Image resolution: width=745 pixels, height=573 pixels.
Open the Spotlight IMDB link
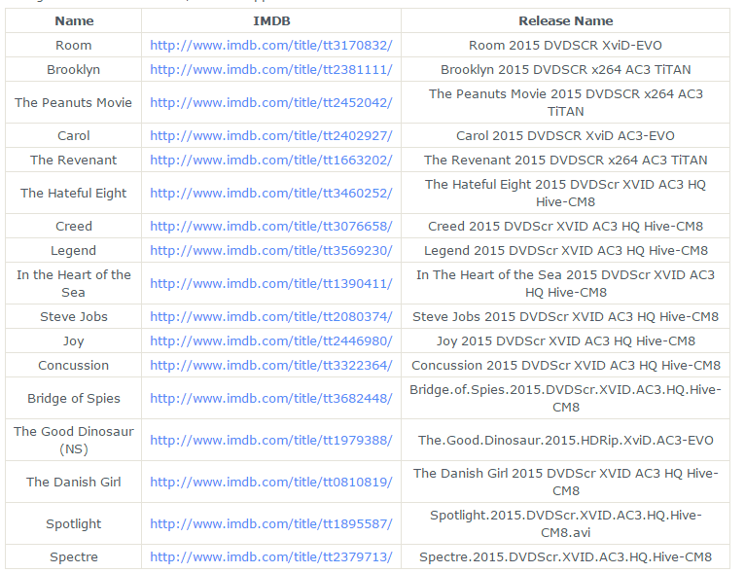coord(271,524)
